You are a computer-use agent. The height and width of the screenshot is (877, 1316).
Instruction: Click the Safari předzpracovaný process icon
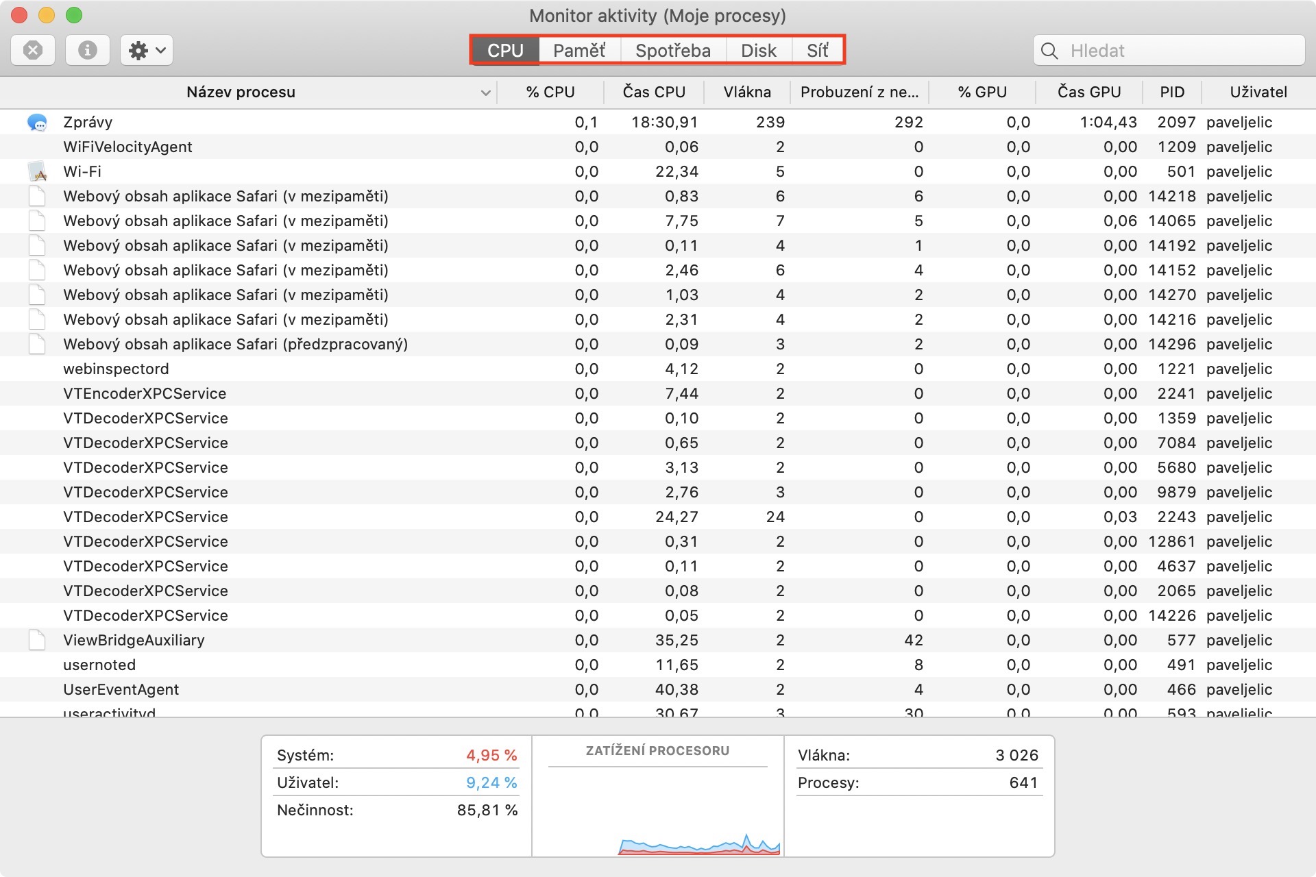pyautogui.click(x=37, y=345)
